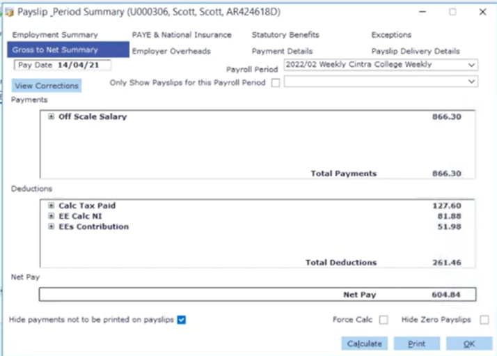Click the Total Payments label
Image resolution: width=497 pixels, height=356 pixels.
(344, 173)
